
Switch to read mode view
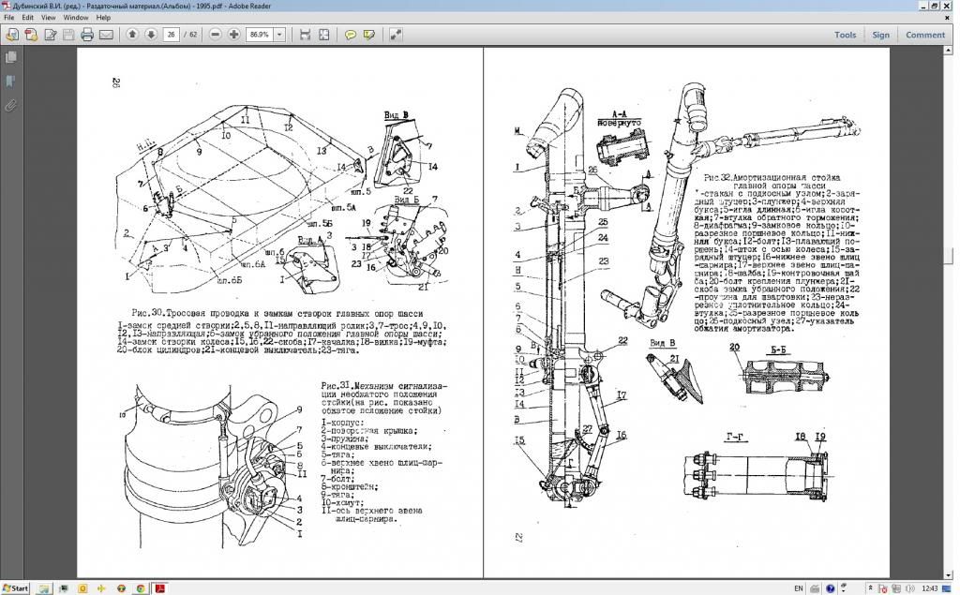coord(396,35)
